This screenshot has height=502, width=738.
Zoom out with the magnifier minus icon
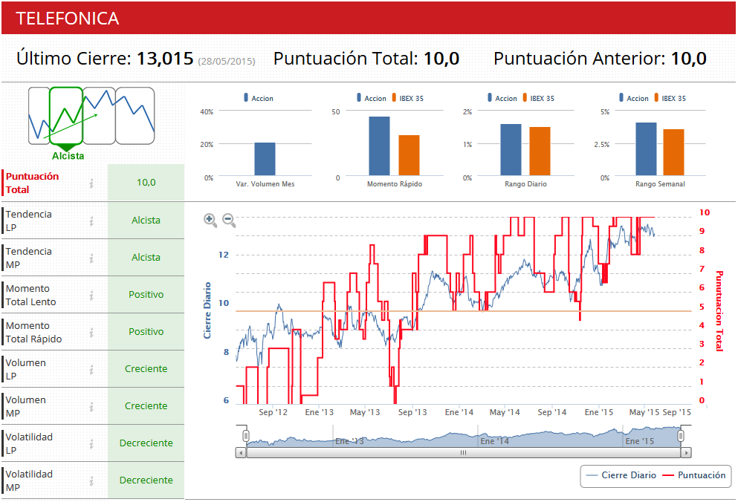[229, 221]
